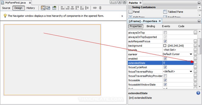This screenshot has height=105, width=202.
Task: Pick the Panel component in Palette
Action: coord(134,12)
